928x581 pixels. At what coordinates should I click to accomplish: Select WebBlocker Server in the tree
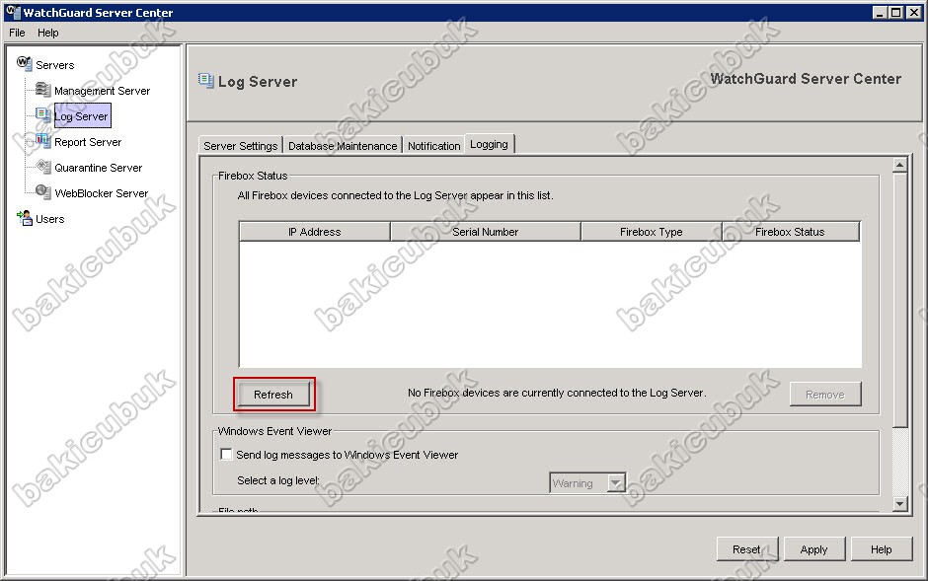pyautogui.click(x=102, y=192)
